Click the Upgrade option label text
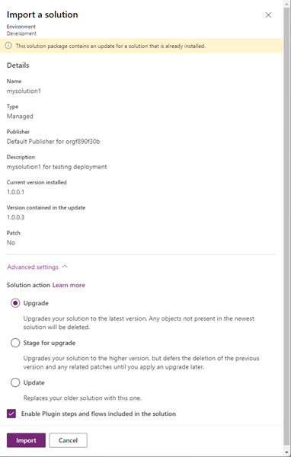The image size is (291, 457). tap(36, 303)
